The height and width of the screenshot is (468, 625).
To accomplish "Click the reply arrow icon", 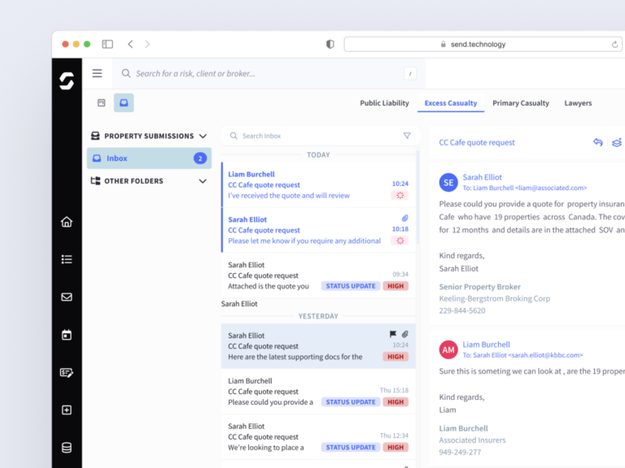I will [597, 142].
